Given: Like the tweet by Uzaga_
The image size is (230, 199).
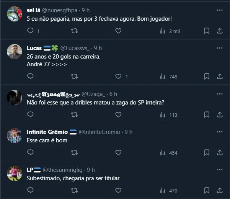Looking at the screenshot, I should click(x=118, y=114).
